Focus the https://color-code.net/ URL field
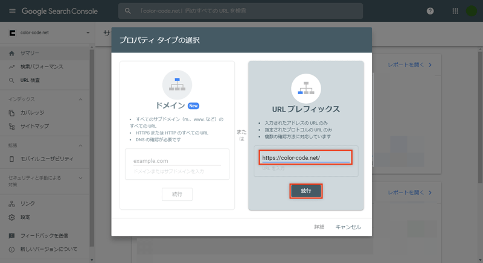This screenshot has height=263, width=483. (306, 158)
